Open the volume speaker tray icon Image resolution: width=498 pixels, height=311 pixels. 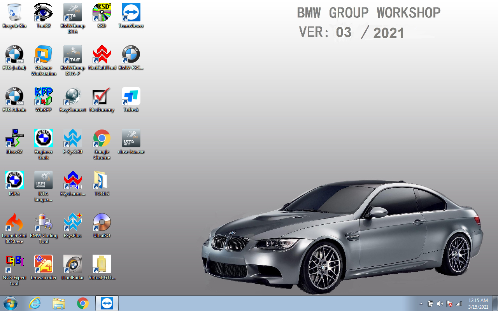click(x=440, y=304)
